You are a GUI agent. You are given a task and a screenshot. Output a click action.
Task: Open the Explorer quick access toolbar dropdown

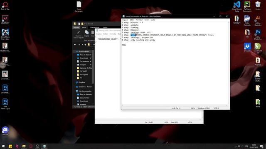point(85,24)
